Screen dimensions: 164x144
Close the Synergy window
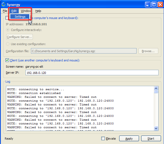(x=160, y=5)
